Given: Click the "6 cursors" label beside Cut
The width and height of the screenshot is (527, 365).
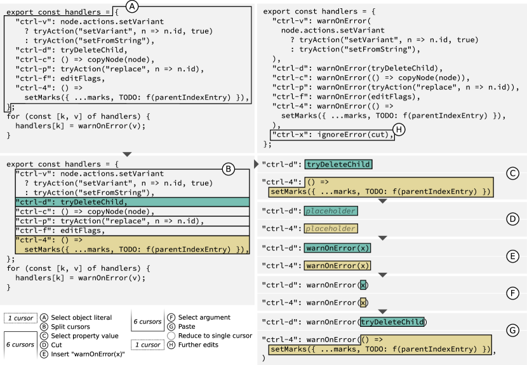Looking at the screenshot, I should 20,345.
